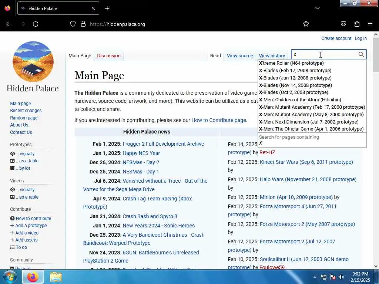
Task: Click the Prototypes visually eye icon
Action: tap(13, 153)
